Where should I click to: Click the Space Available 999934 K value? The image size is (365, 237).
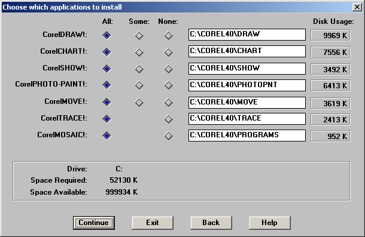[x=121, y=192]
